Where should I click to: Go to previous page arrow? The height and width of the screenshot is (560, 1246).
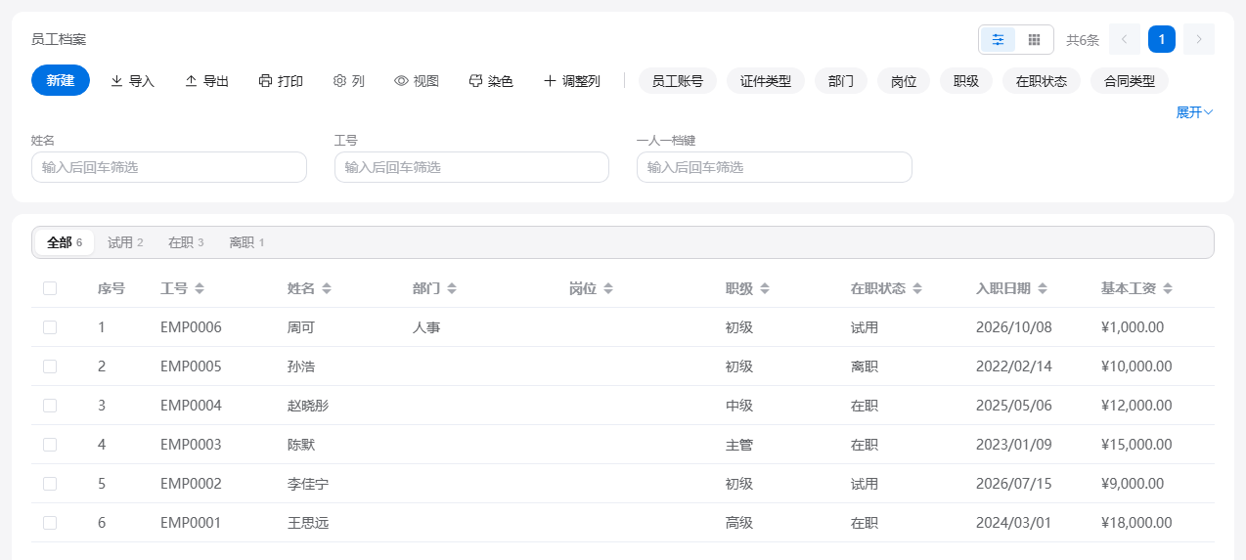(1125, 39)
